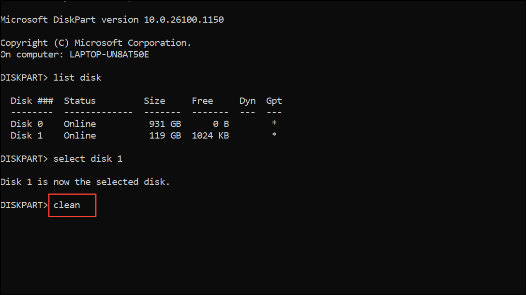Click the Gpt asterisk for Disk 0

point(274,124)
